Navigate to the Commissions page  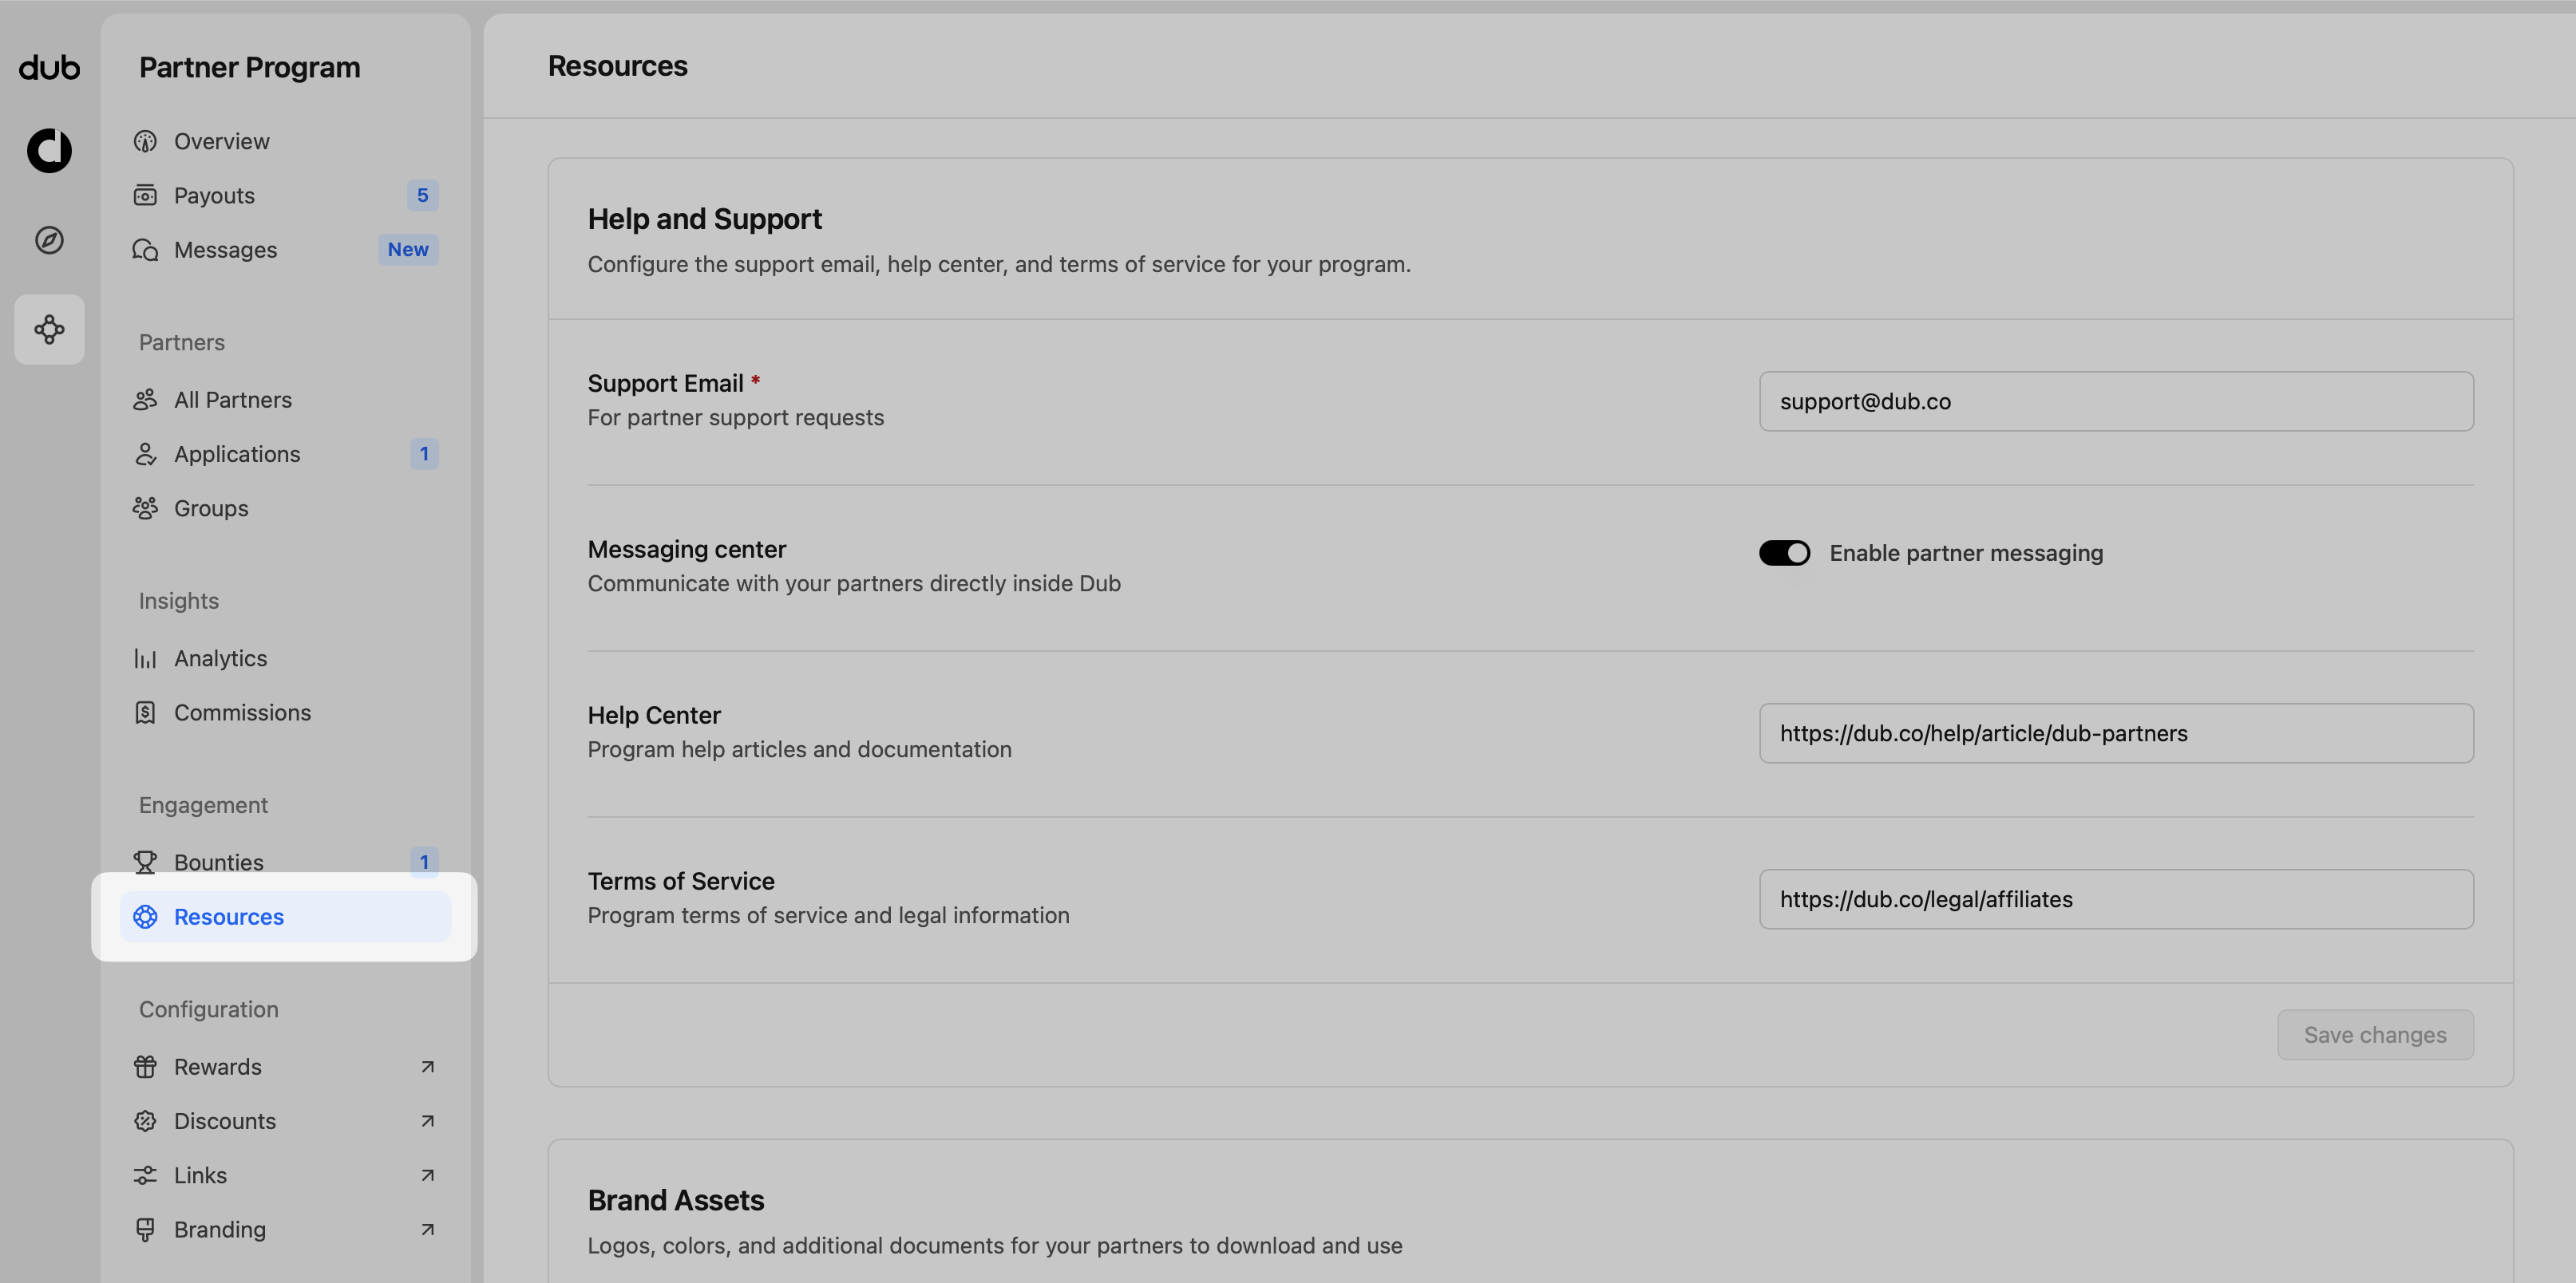[x=242, y=713]
